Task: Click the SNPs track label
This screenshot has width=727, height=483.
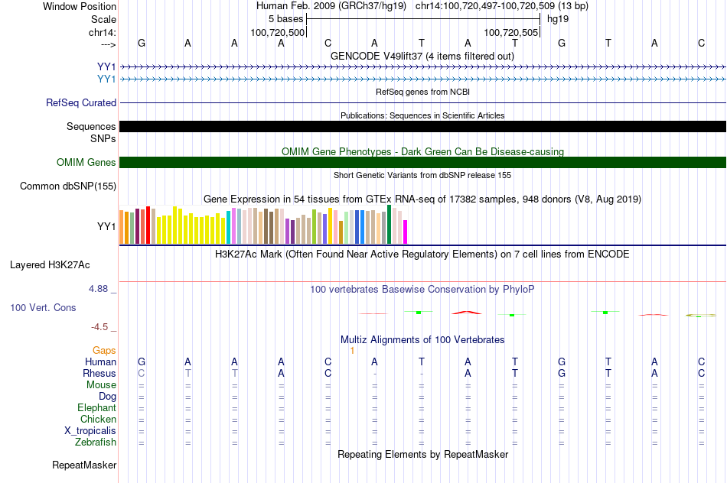Action: (103, 138)
